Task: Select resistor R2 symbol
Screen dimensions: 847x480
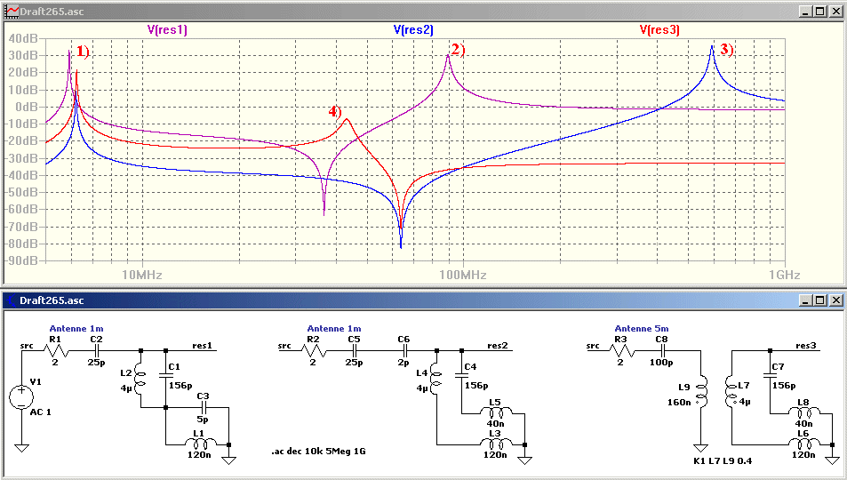Action: (x=314, y=351)
